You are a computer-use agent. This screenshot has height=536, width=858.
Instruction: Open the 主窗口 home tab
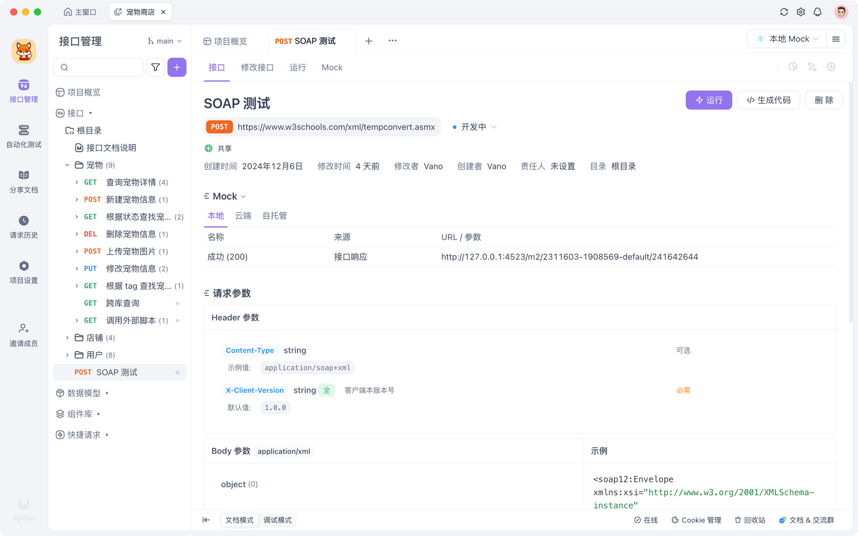(80, 12)
